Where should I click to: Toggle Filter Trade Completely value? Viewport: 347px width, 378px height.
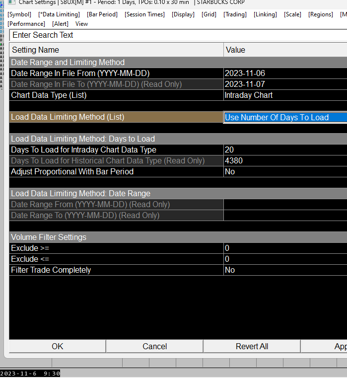tap(285, 270)
